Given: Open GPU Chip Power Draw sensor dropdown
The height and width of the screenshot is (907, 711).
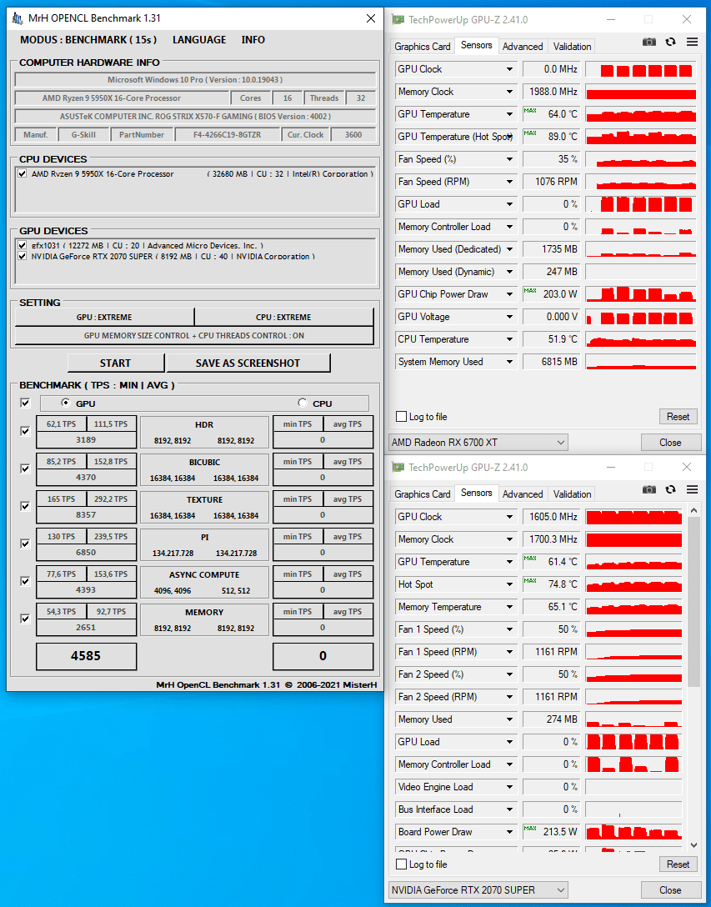Looking at the screenshot, I should point(509,294).
